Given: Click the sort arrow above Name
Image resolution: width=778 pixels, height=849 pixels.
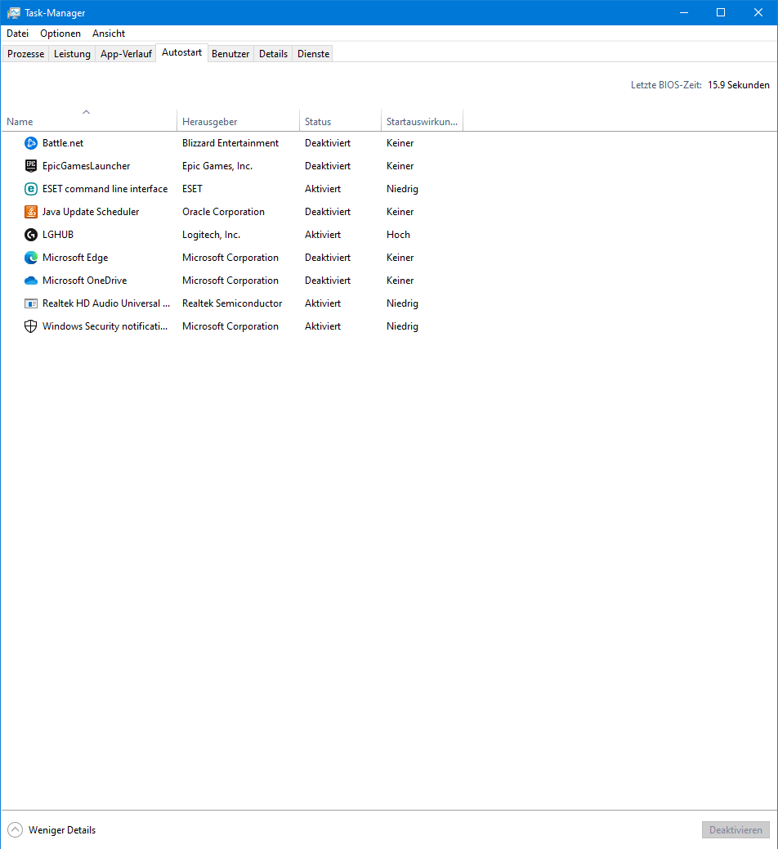Looking at the screenshot, I should click(86, 112).
